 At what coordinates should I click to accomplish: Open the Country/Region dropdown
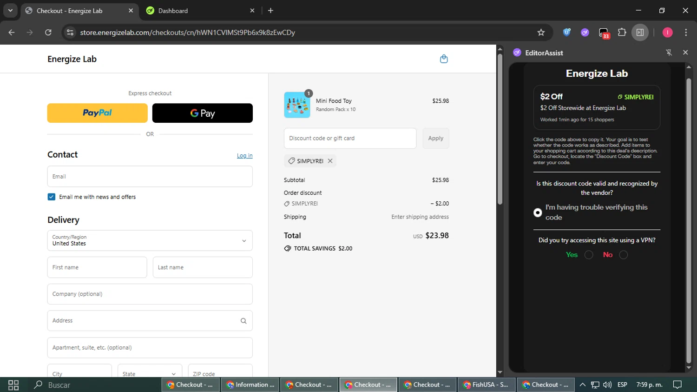(x=150, y=240)
